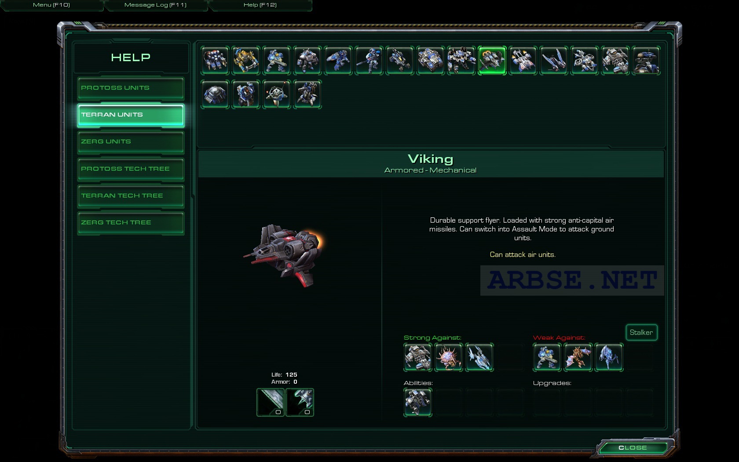The image size is (739, 462).
Task: Click the "Weak Against:" label
Action: click(x=559, y=338)
